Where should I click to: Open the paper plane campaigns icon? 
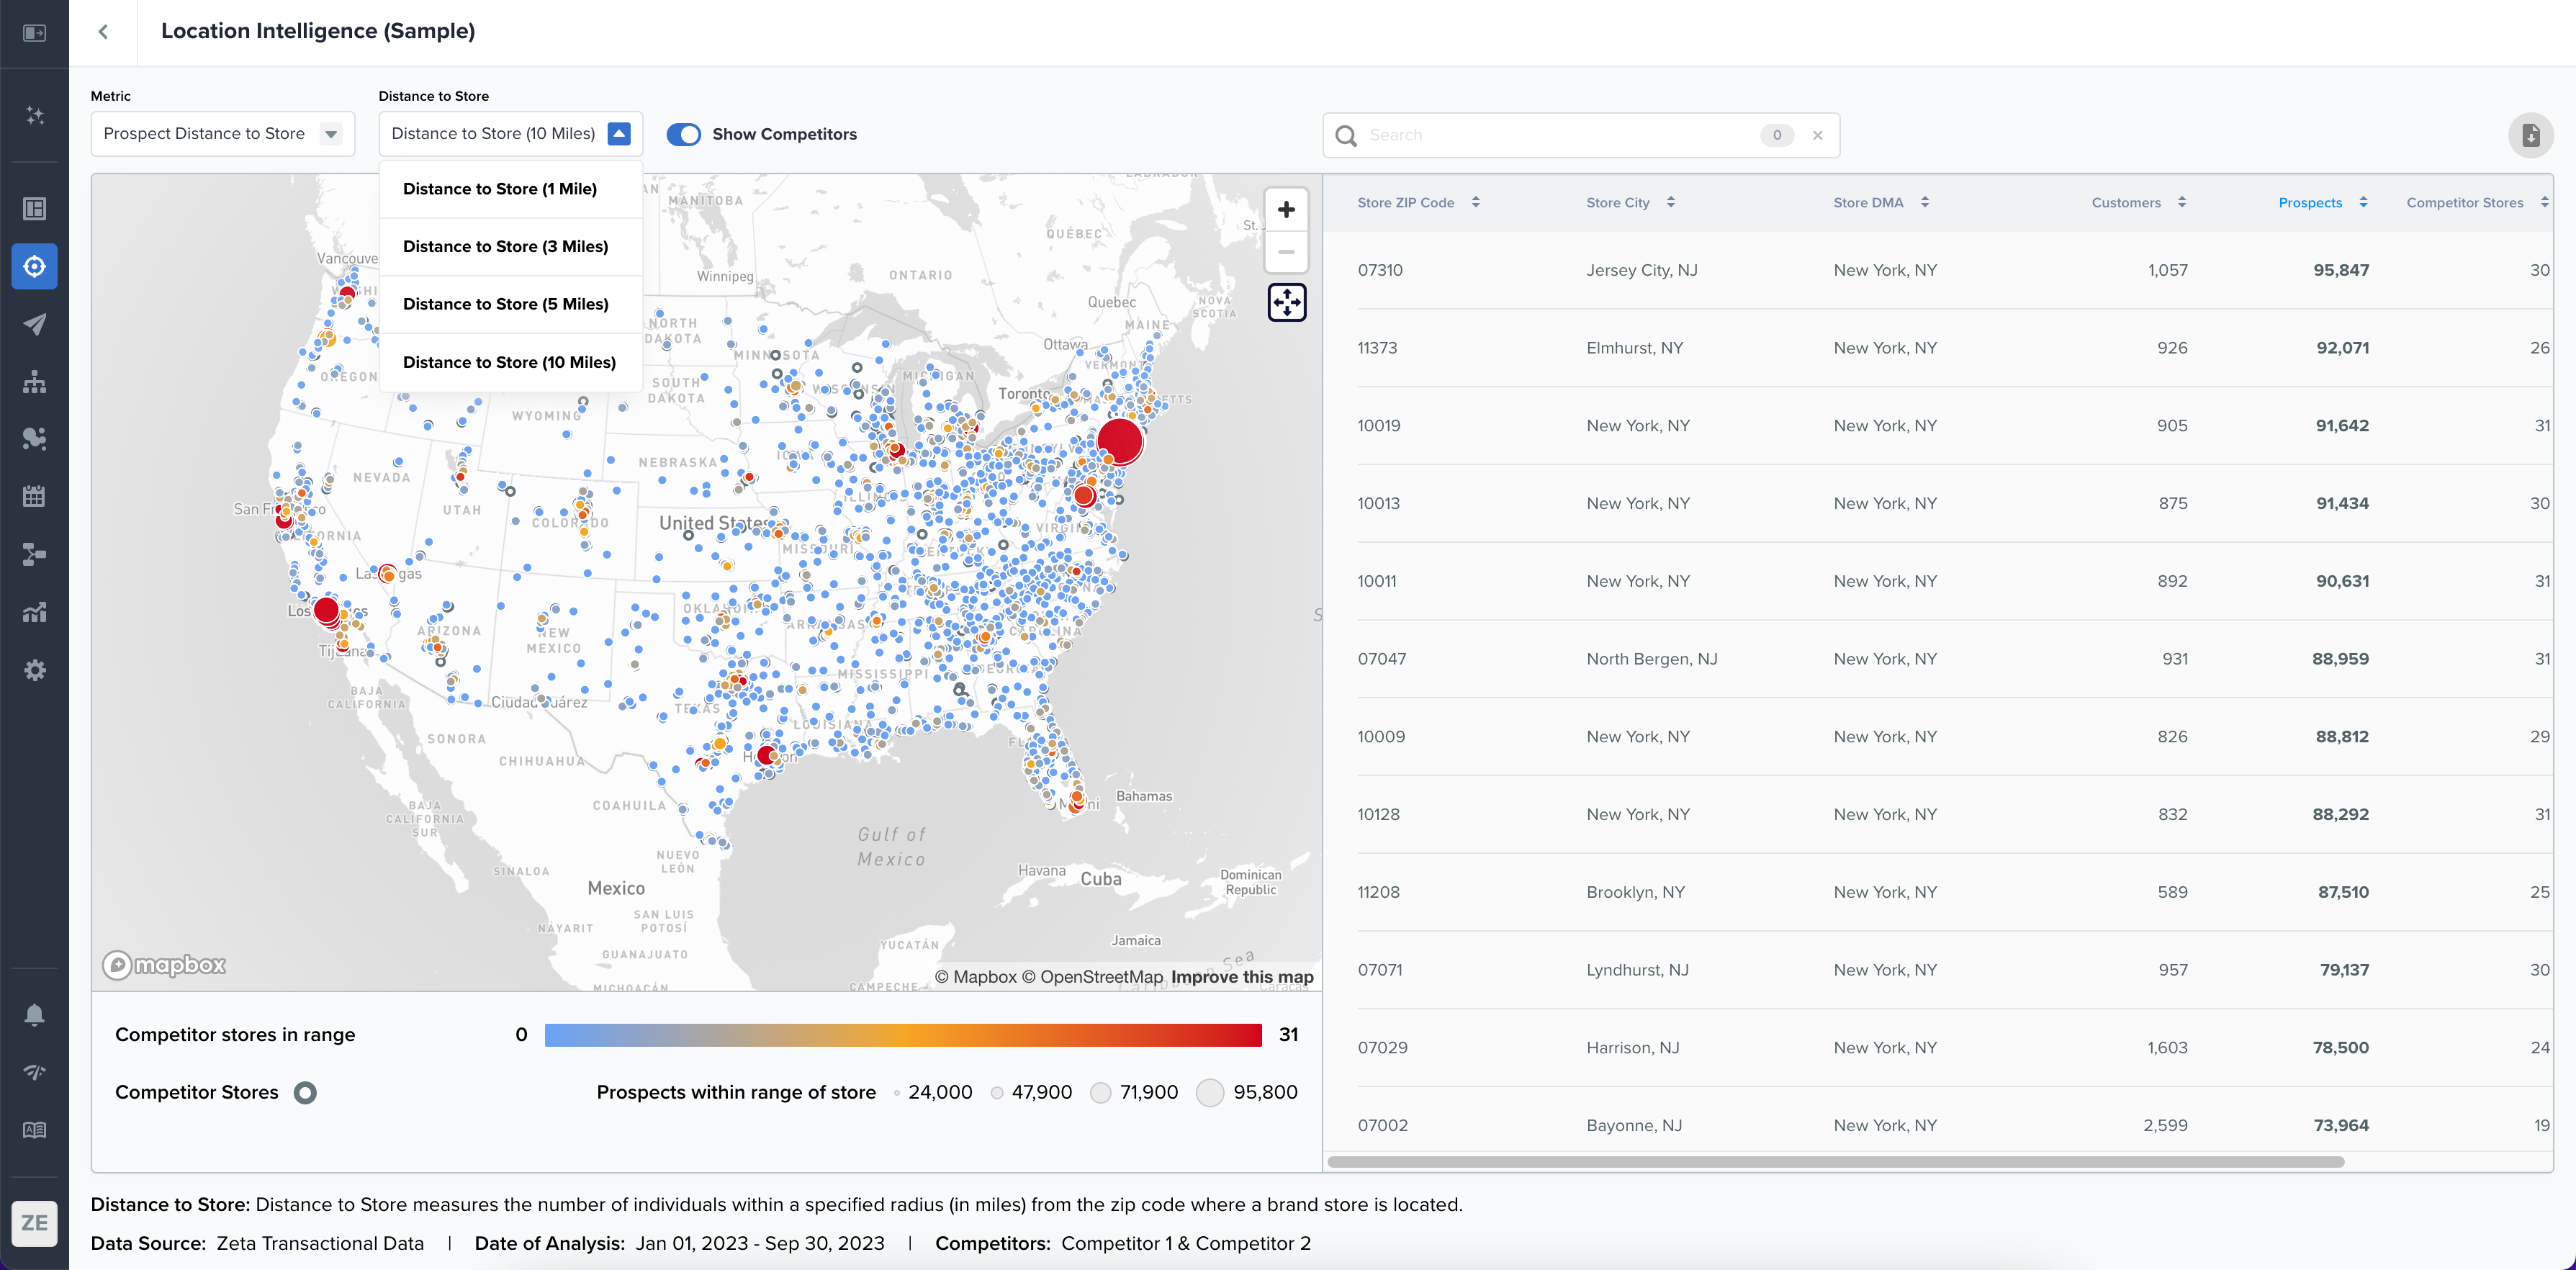coord(34,324)
